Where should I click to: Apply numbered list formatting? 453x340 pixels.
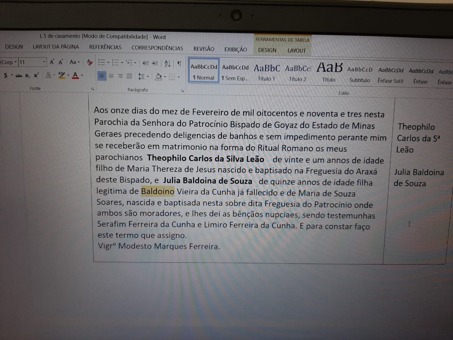pyautogui.click(x=115, y=63)
